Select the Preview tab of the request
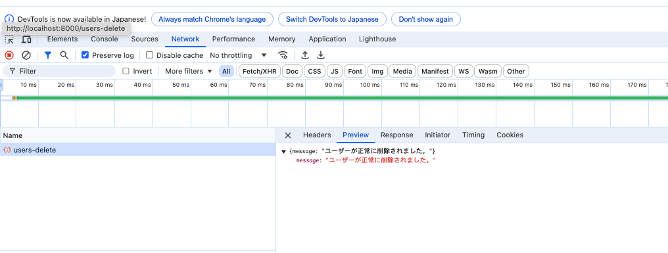This screenshot has width=668, height=253. pyautogui.click(x=356, y=135)
